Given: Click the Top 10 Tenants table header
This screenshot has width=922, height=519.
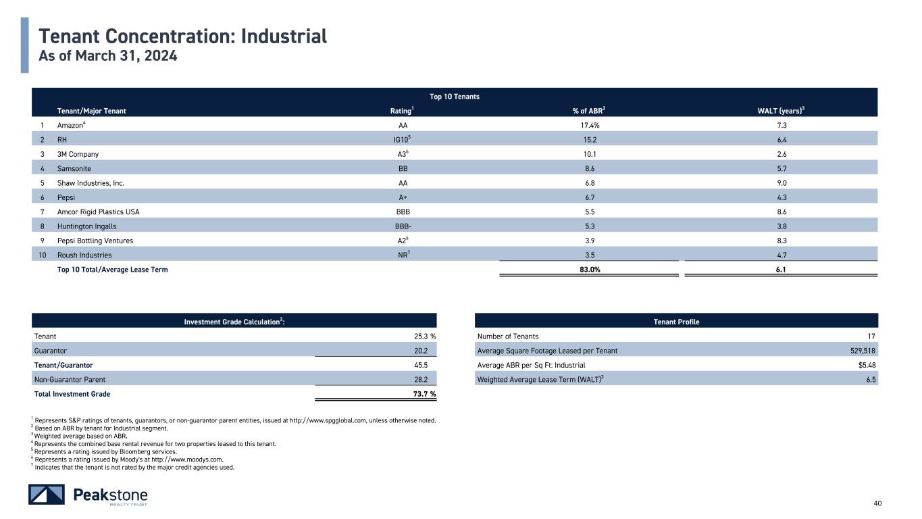Looking at the screenshot, I should [x=453, y=97].
